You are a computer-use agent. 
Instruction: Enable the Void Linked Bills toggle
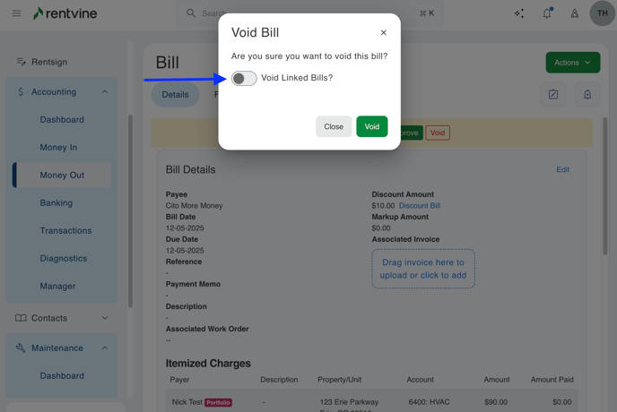(x=244, y=79)
